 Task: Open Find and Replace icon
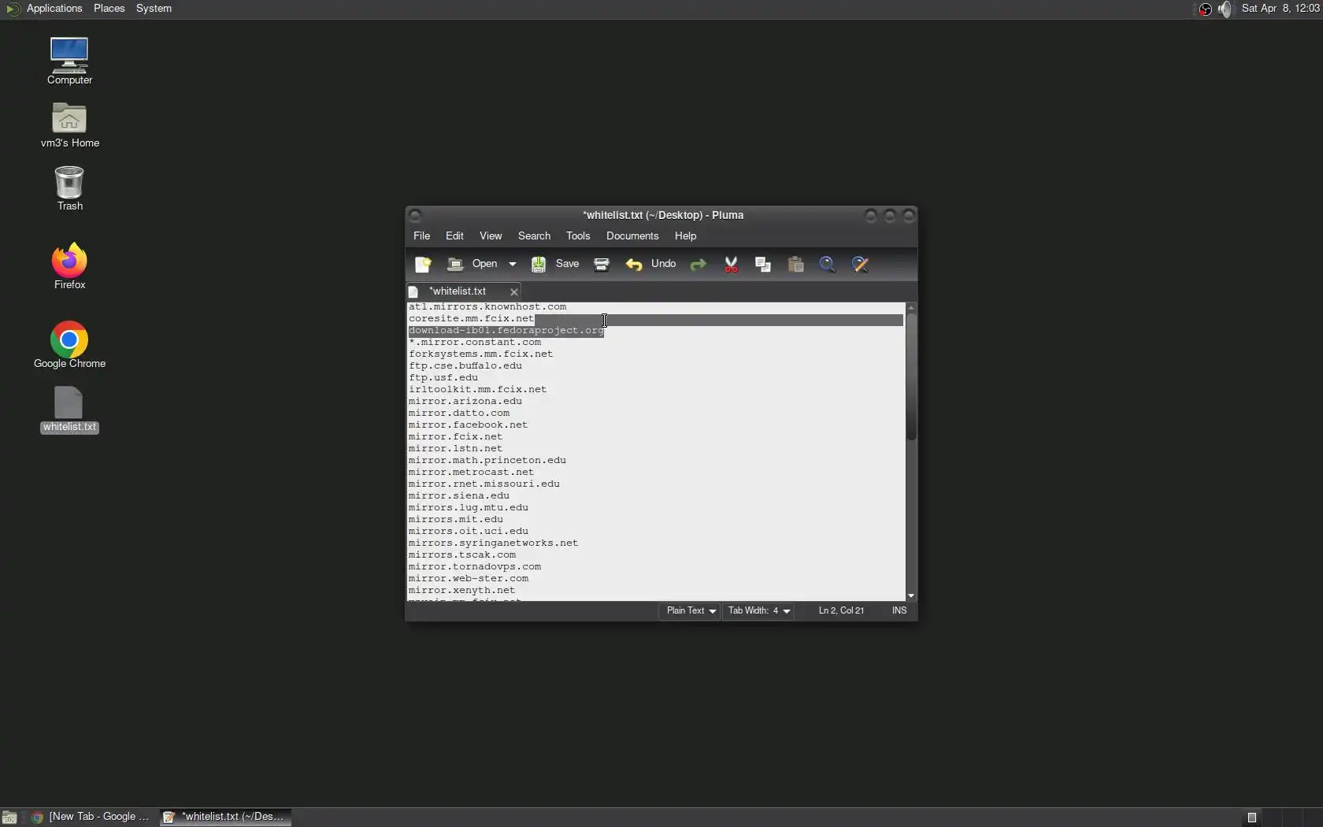[x=861, y=265]
